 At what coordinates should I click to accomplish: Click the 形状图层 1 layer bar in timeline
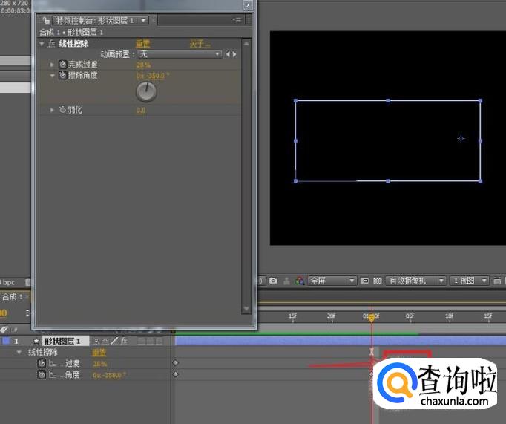click(x=341, y=340)
